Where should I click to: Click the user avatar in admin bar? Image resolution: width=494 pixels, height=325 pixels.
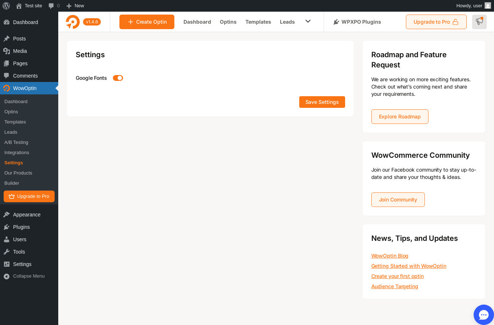click(x=488, y=6)
